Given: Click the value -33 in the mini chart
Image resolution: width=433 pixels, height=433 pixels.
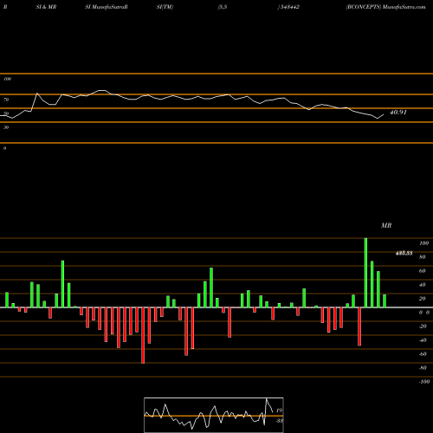Looking at the screenshot, I should pos(279,421).
